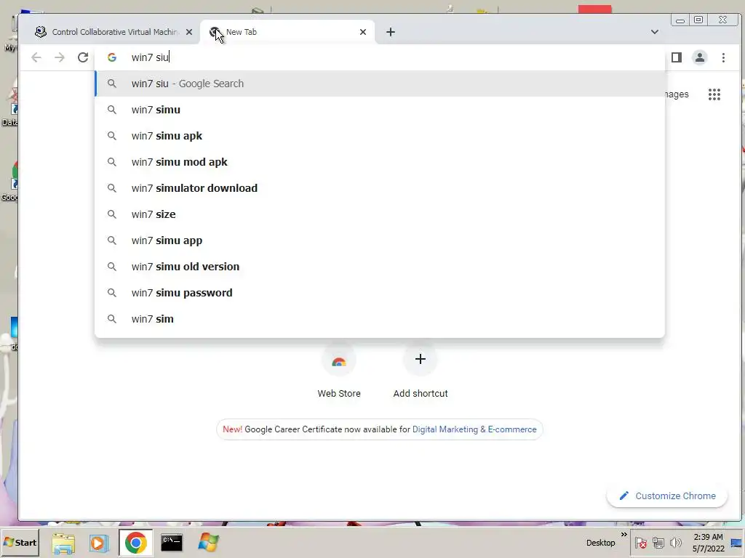Select suggestion win7 simulator download
Viewport: 745px width, 558px height.
[380, 188]
